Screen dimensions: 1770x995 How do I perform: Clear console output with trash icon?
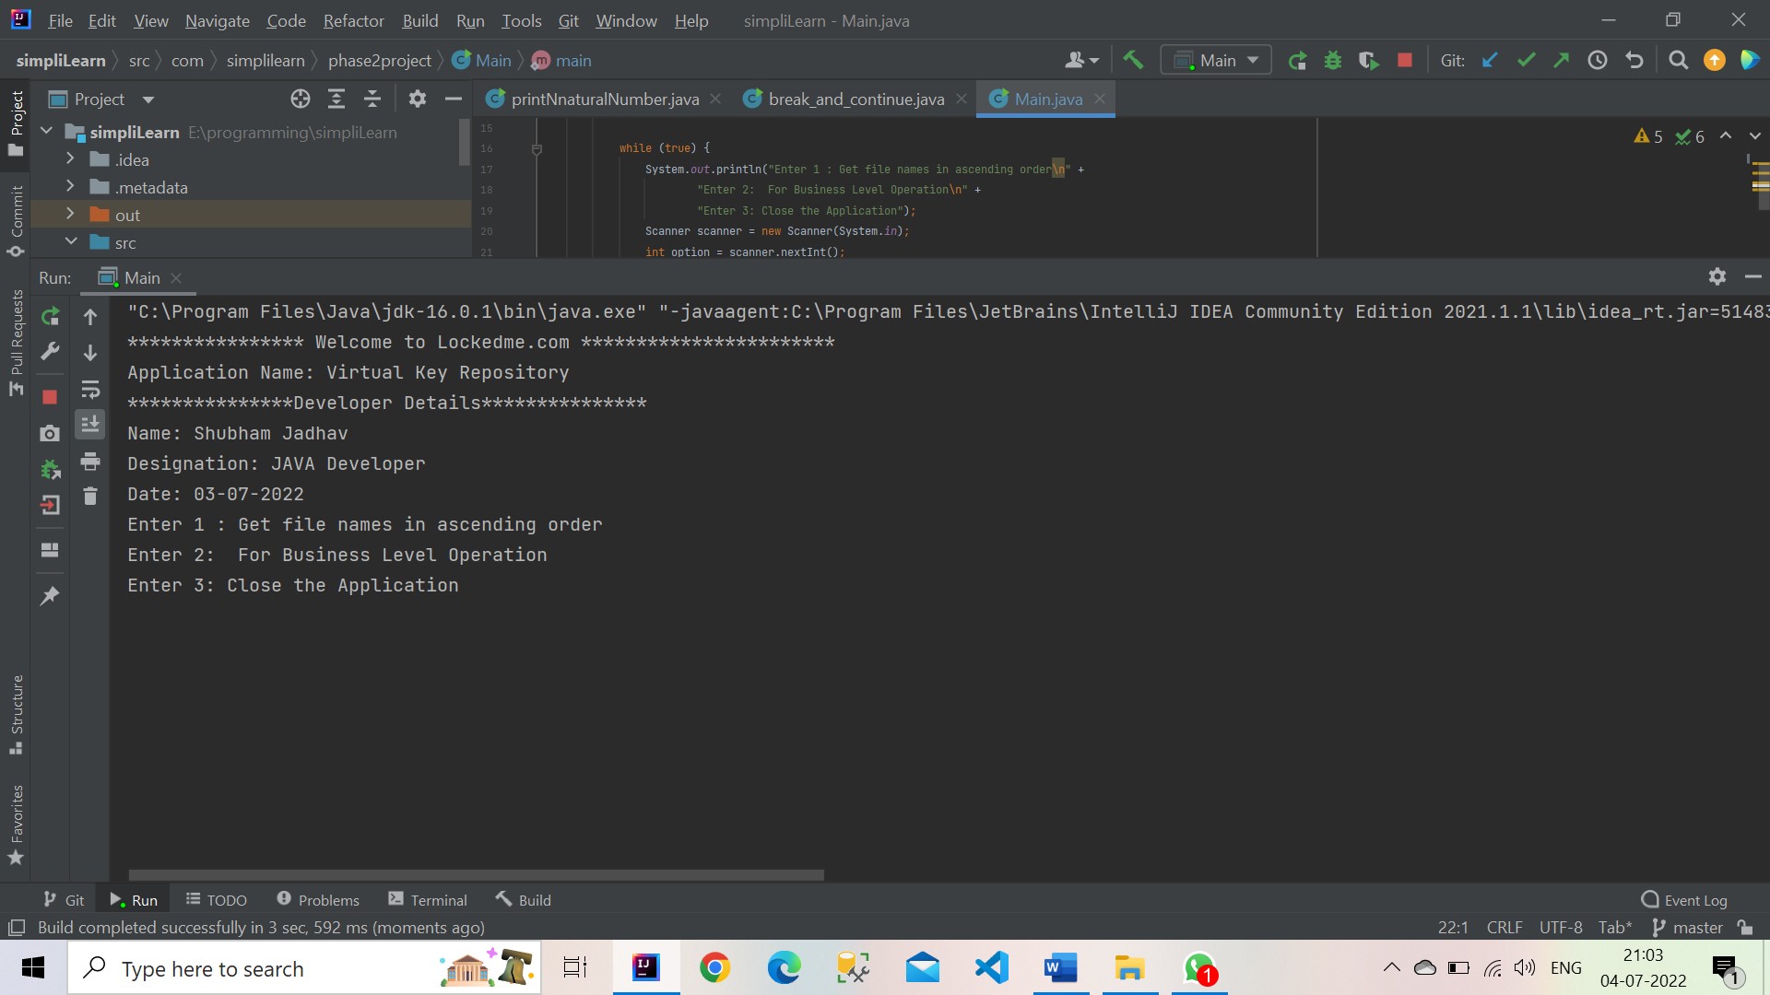tap(90, 497)
